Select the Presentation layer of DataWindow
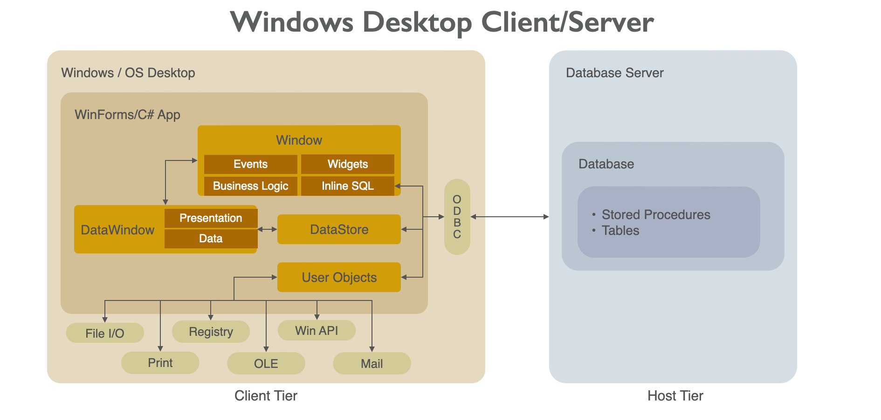 pyautogui.click(x=210, y=218)
